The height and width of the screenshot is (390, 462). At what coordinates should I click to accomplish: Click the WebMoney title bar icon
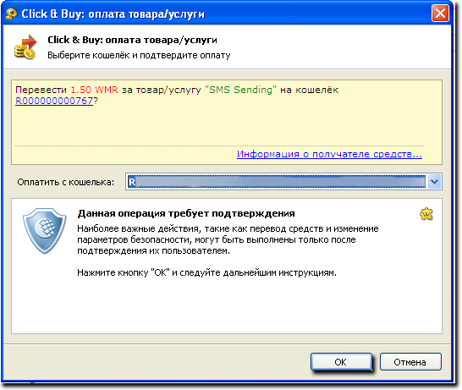(12, 14)
